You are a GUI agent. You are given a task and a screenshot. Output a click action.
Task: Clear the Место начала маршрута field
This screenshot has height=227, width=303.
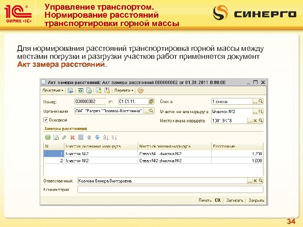pyautogui.click(x=255, y=121)
